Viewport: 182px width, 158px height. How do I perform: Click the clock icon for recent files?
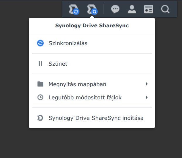40,97
